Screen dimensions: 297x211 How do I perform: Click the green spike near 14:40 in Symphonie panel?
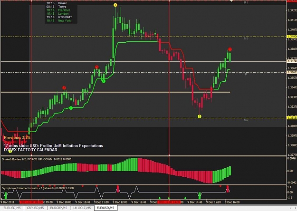[x=200, y=195]
